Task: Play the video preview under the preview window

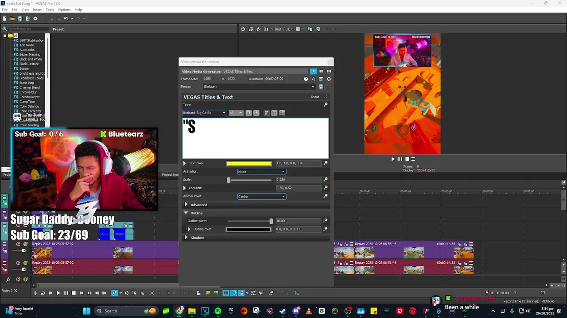Action: (392, 159)
